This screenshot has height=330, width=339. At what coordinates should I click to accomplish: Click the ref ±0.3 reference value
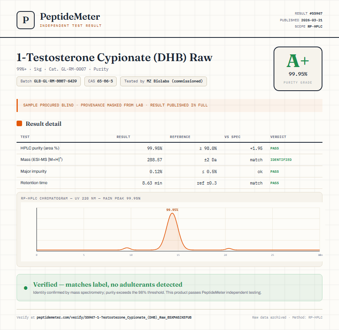point(207,183)
